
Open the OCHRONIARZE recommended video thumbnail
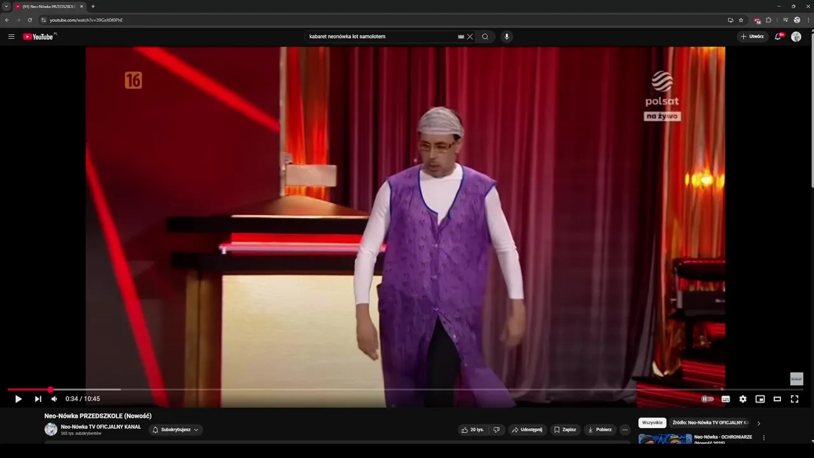(665, 439)
